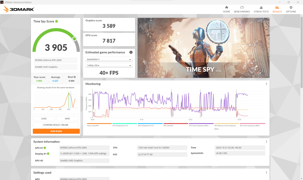Open System information three-dot menu

[266, 142]
